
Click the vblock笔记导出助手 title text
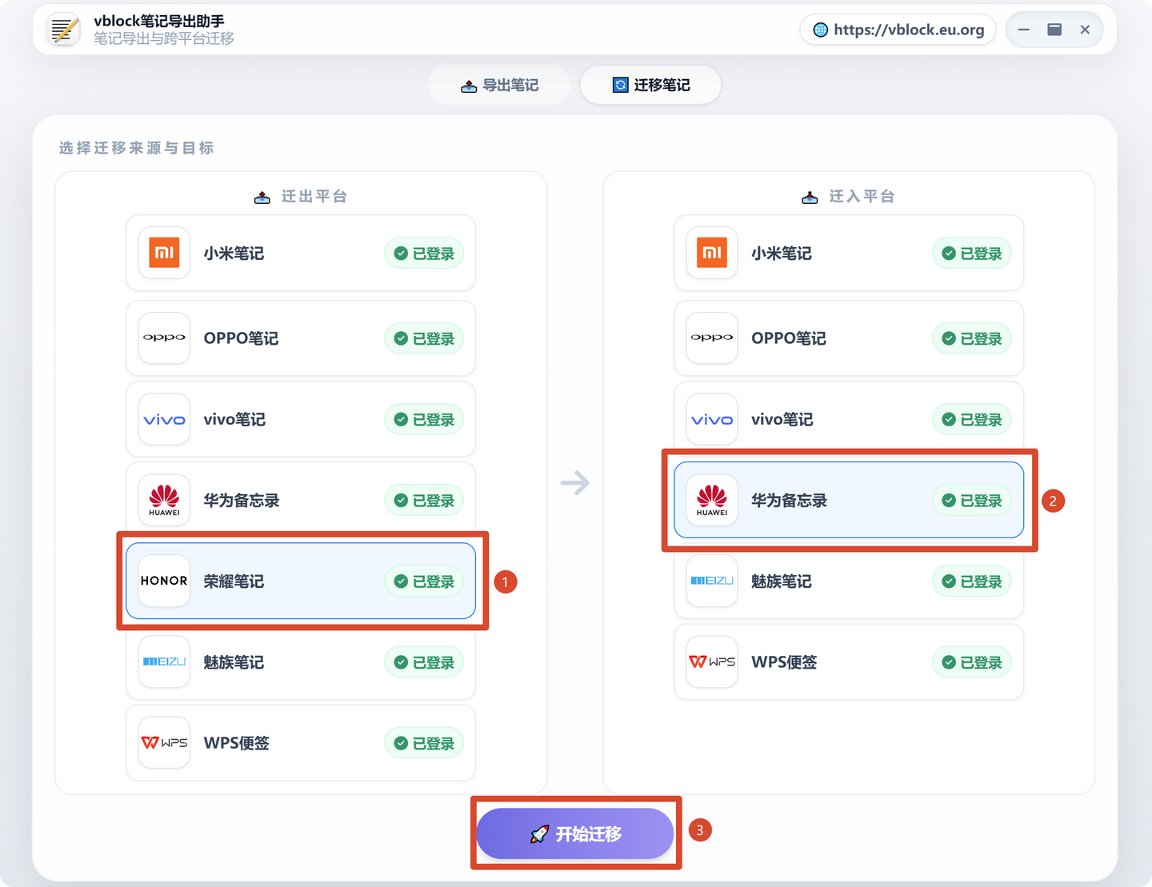coord(159,21)
